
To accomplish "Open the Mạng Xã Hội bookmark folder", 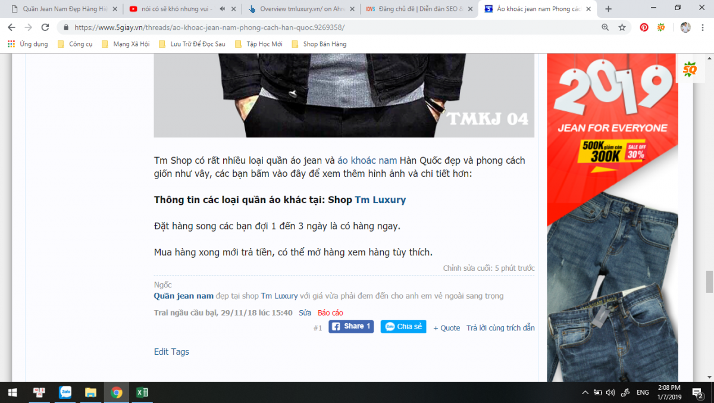I will click(x=126, y=44).
